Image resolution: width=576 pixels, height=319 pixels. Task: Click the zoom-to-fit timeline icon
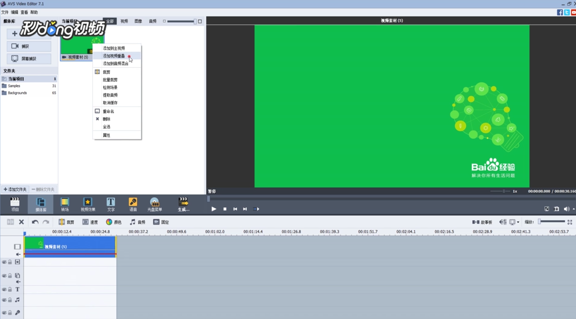click(570, 222)
